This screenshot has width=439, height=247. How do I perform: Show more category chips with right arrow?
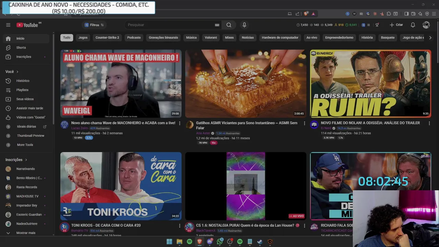click(430, 38)
